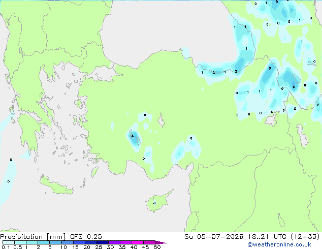Click the legend scale label 0.1
Screen dimensions: 322x249
point(6,247)
